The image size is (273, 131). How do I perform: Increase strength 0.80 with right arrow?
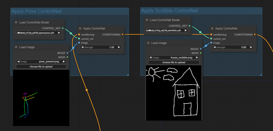coord(251,47)
